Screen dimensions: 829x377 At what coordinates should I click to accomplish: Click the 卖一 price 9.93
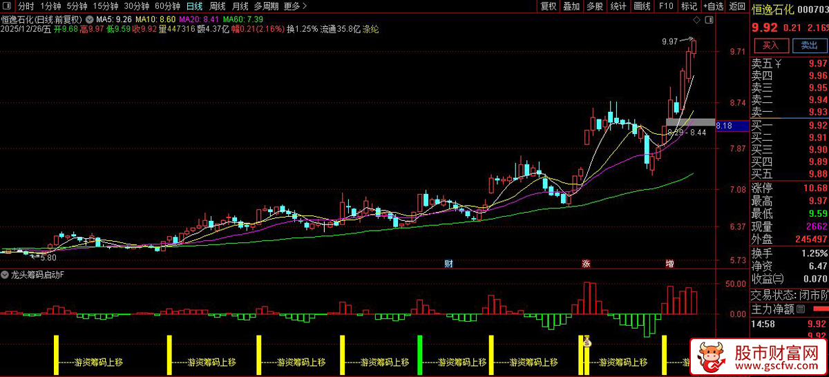[818, 112]
